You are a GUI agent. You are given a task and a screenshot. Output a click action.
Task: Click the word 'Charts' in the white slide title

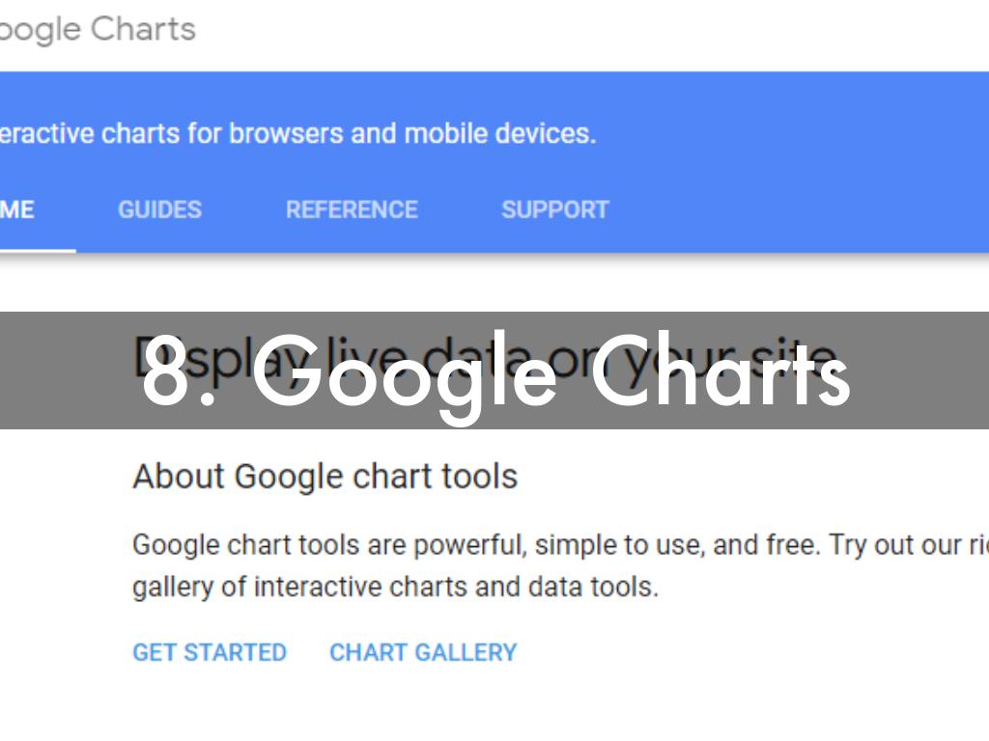coord(720,373)
